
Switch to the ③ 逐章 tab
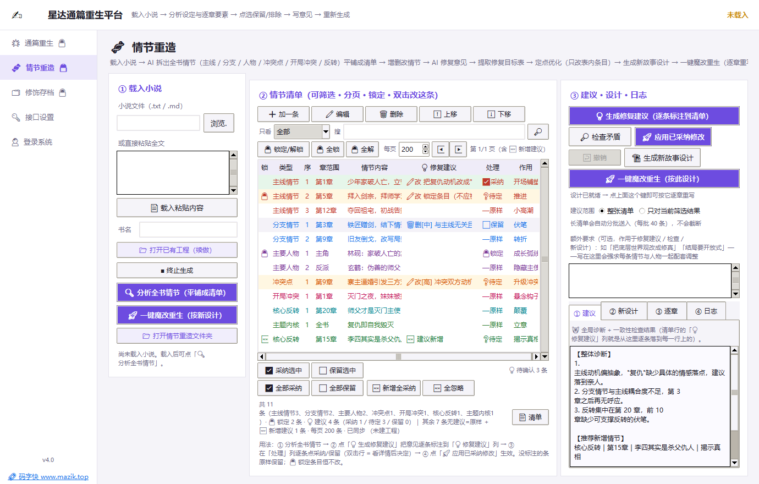(x=667, y=311)
